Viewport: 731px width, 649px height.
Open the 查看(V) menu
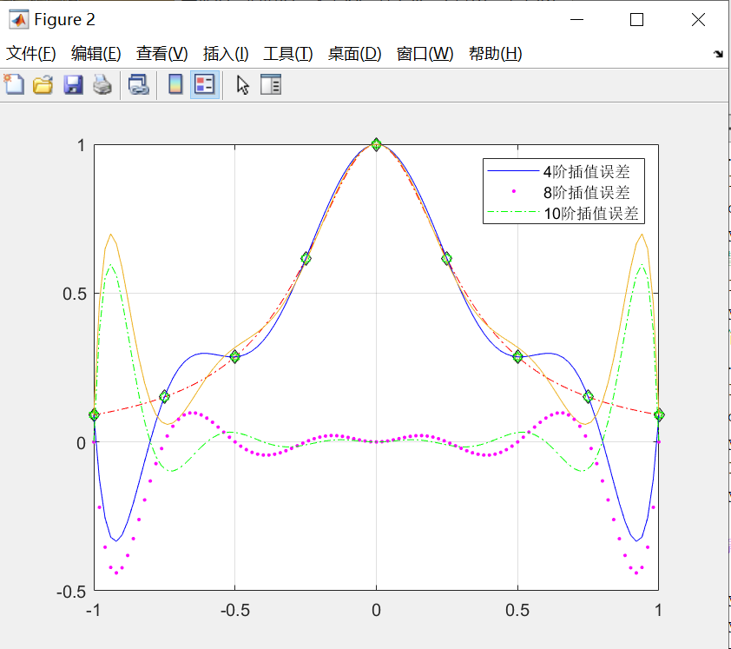161,54
